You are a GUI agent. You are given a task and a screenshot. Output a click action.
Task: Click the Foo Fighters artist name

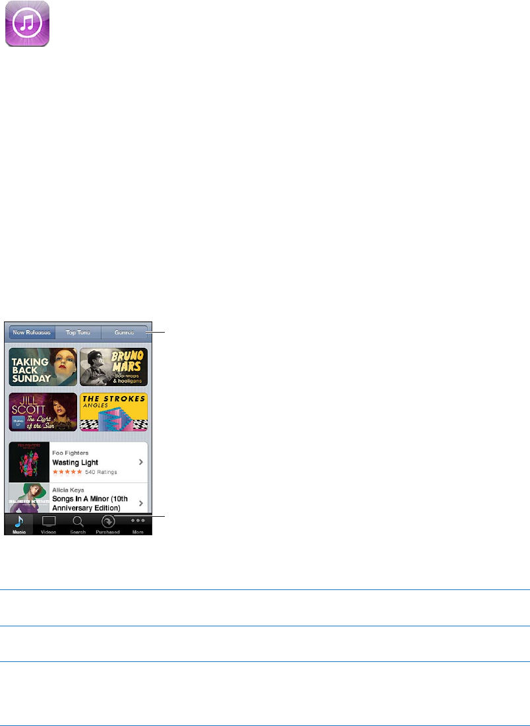click(x=71, y=453)
